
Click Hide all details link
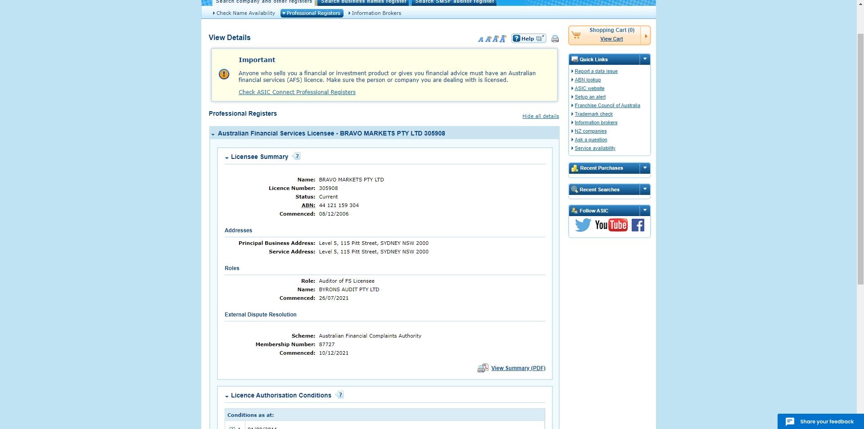point(540,116)
